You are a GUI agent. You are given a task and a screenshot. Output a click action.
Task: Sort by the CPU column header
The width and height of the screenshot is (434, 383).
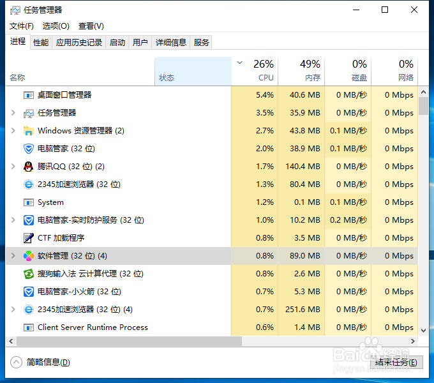[x=255, y=71]
